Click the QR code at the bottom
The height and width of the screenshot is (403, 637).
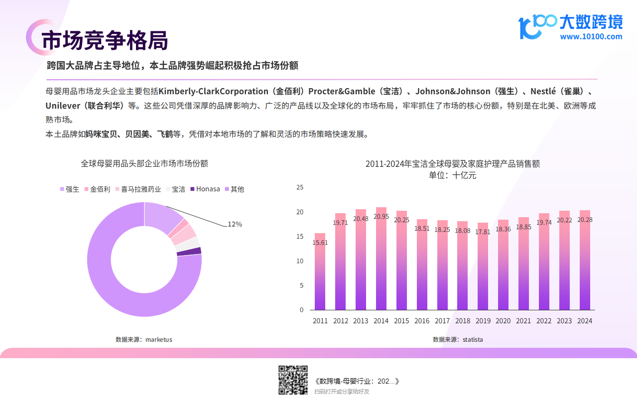292,381
